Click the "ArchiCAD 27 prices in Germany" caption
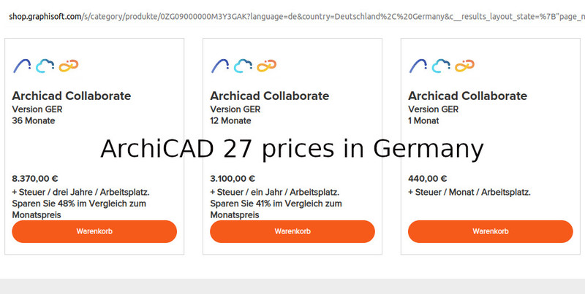This screenshot has width=585, height=294. (x=292, y=148)
